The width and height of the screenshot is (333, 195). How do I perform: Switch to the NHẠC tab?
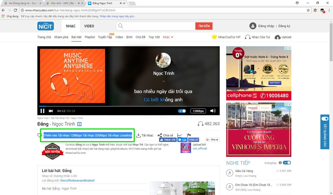pyautogui.click(x=71, y=26)
